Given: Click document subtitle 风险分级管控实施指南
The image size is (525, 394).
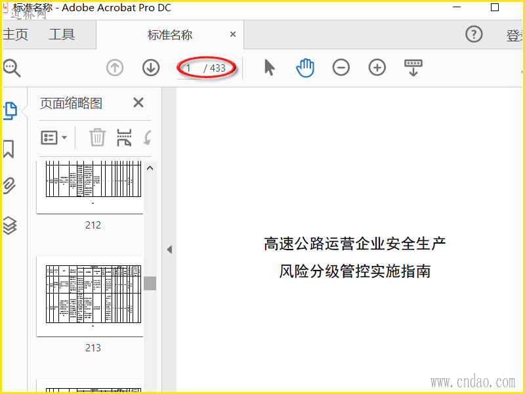Looking at the screenshot, I should pos(355,271).
